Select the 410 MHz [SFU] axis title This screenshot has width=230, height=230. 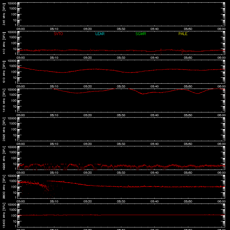click(x=4, y=43)
